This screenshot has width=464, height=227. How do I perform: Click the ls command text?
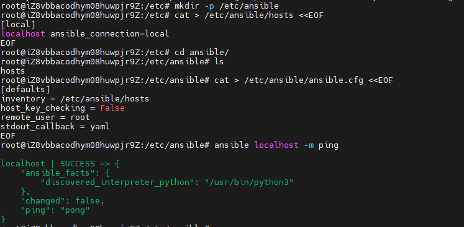(x=219, y=61)
